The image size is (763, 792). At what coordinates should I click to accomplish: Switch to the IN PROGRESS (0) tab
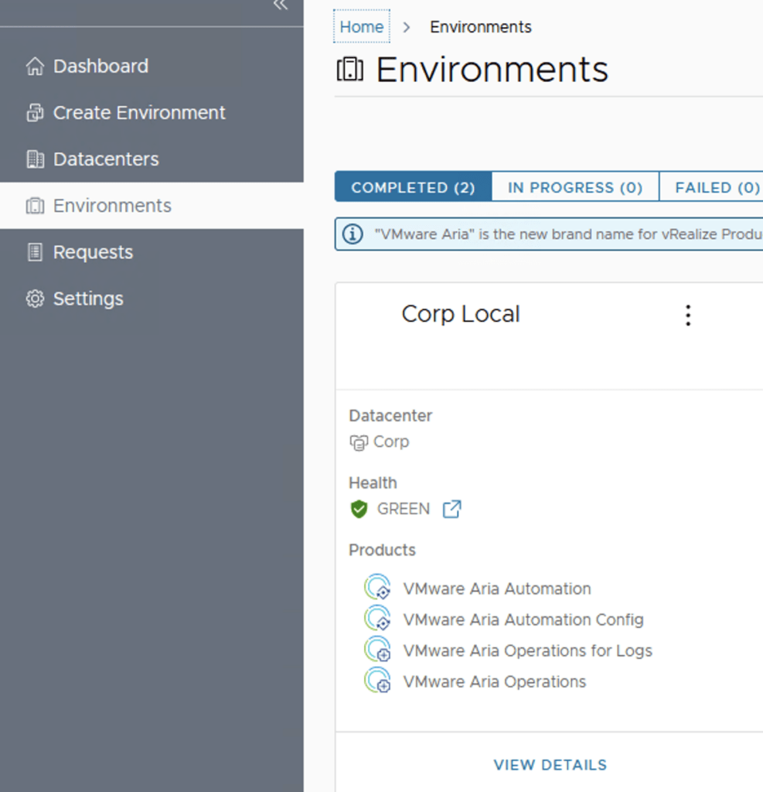click(575, 187)
